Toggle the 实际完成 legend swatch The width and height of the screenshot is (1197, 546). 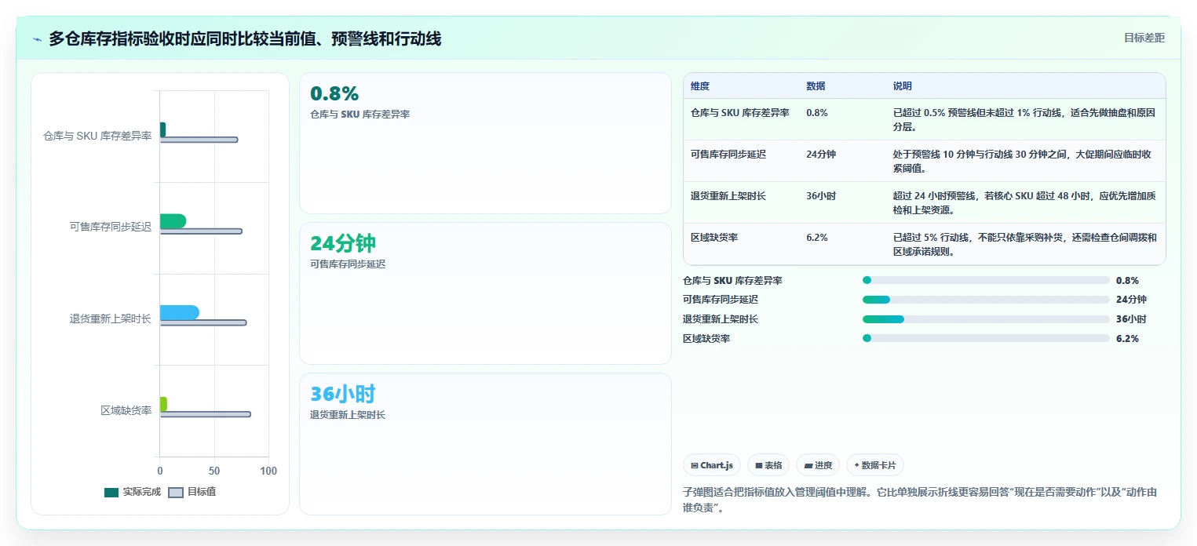tap(111, 493)
